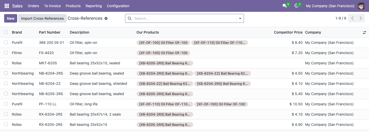Image resolution: width=369 pixels, height=132 pixels.
Task: Click the magnifier search icon
Action: [130, 18]
